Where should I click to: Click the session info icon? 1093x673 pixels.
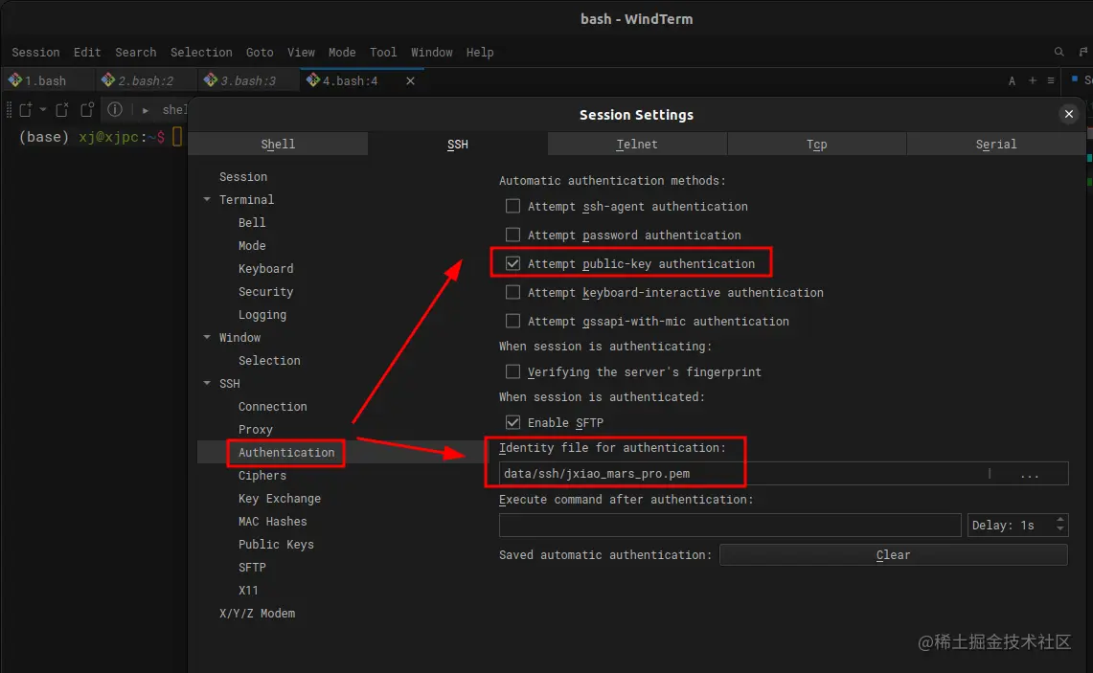pyautogui.click(x=115, y=109)
